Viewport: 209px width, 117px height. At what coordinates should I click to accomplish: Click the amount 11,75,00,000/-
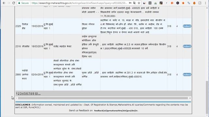[108, 16]
